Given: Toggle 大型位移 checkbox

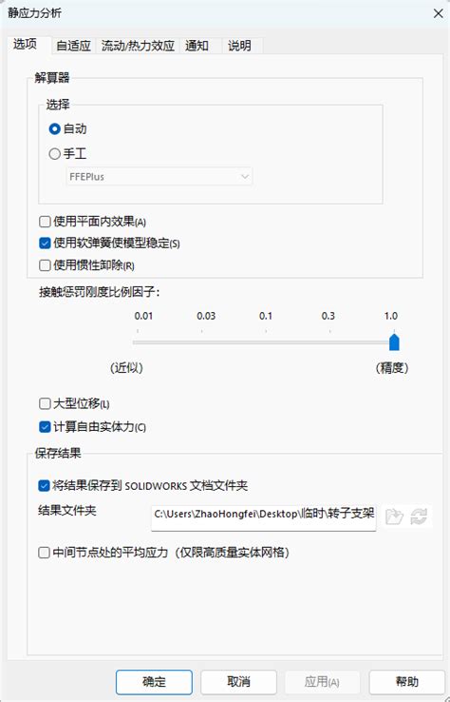Looking at the screenshot, I should click(x=45, y=404).
